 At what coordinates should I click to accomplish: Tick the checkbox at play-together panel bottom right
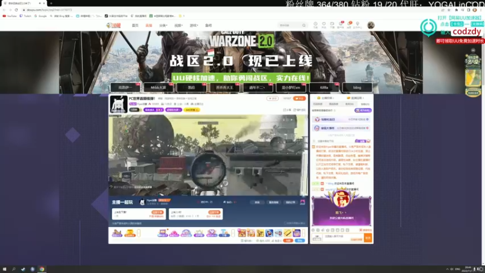pos(285,223)
